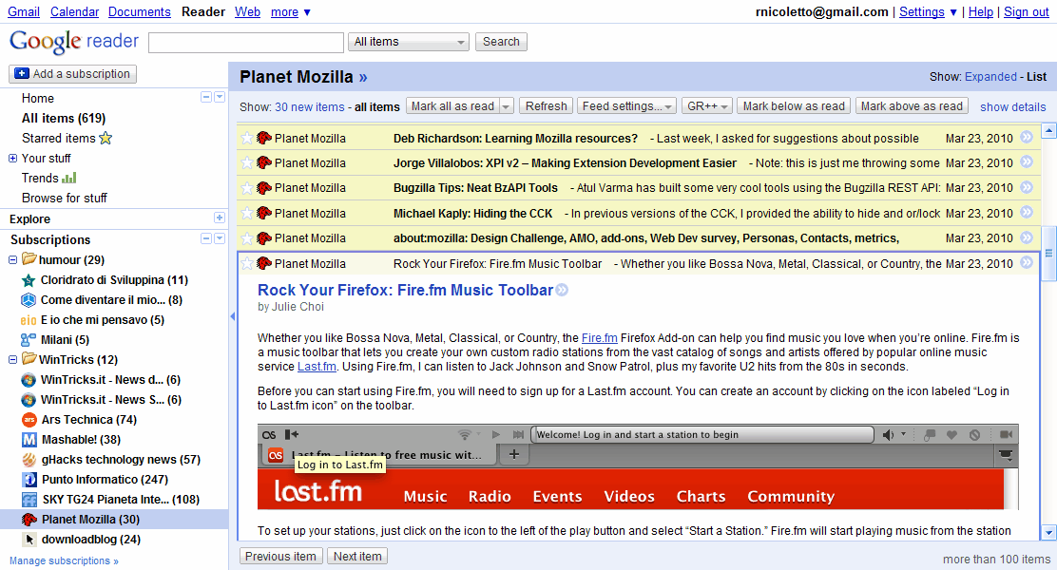Star the Rock Your Firefox list row
This screenshot has width=1057, height=570.
point(247,263)
